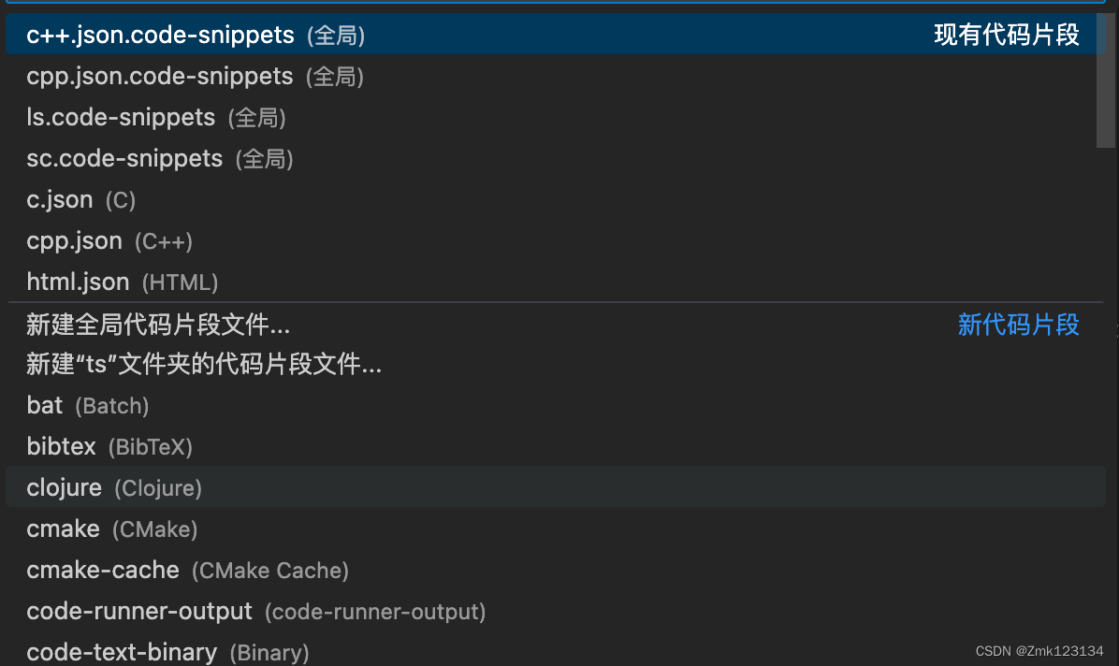Open the cpp.json.code-snippets snippet file
Image resolution: width=1119 pixels, height=666 pixels.
159,76
